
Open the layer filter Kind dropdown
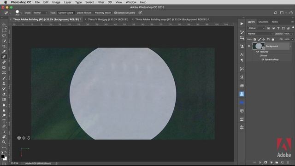(x=256, y=28)
